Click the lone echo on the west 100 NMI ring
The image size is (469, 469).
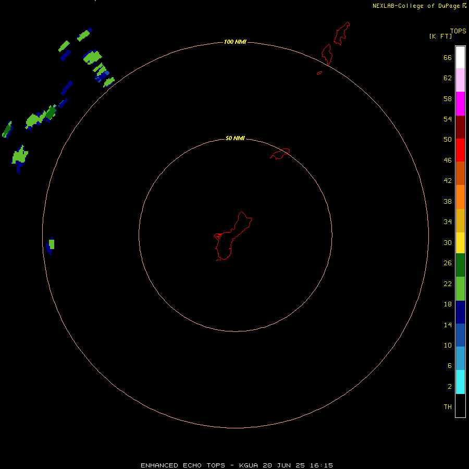[x=51, y=245]
